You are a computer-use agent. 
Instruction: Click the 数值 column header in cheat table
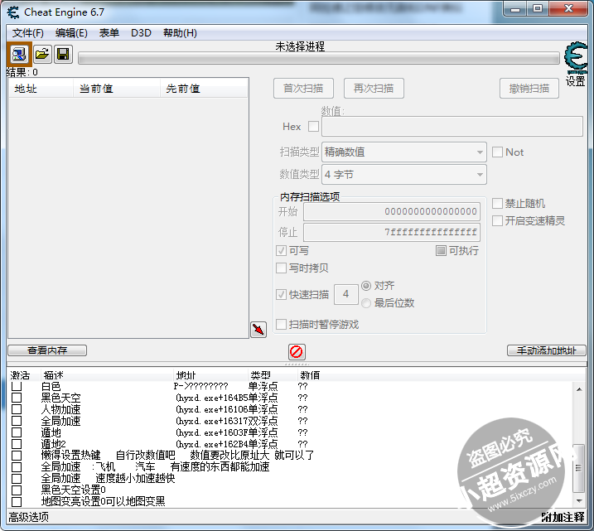(310, 375)
